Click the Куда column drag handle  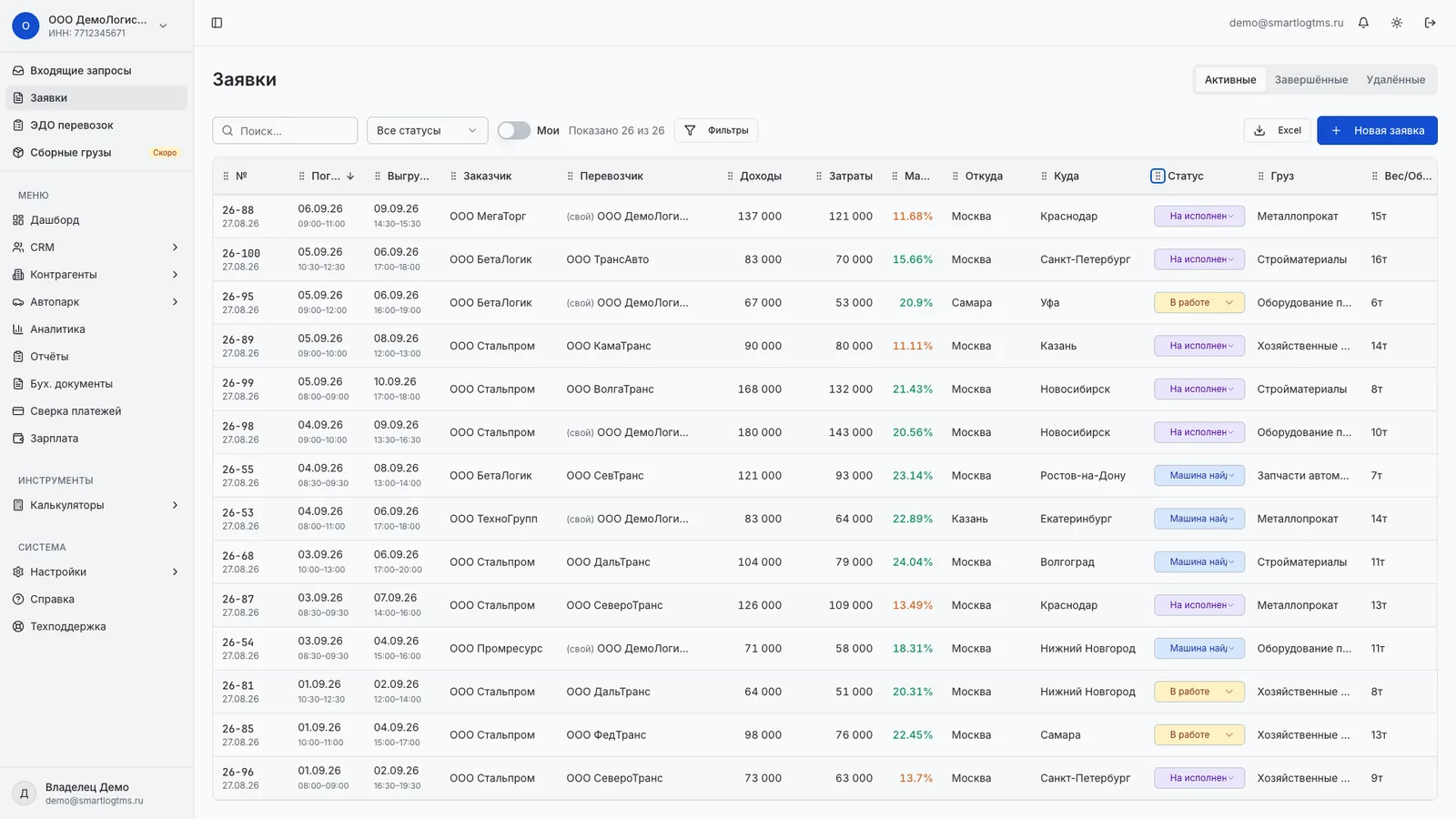[x=1044, y=176]
